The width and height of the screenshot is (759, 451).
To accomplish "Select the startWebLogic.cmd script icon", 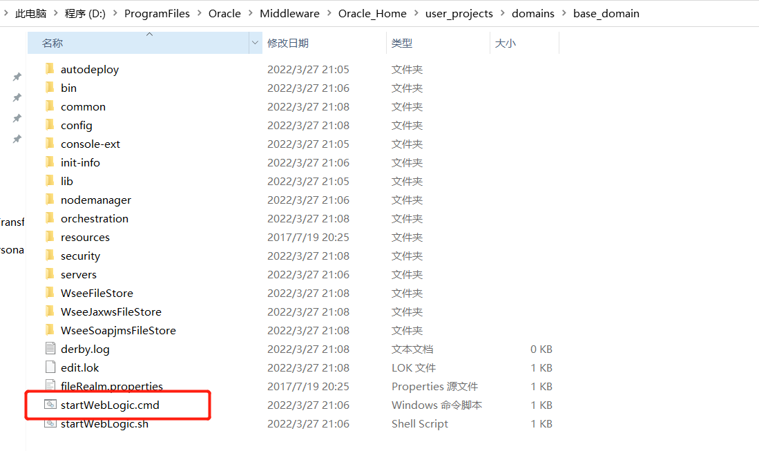I will [50, 405].
